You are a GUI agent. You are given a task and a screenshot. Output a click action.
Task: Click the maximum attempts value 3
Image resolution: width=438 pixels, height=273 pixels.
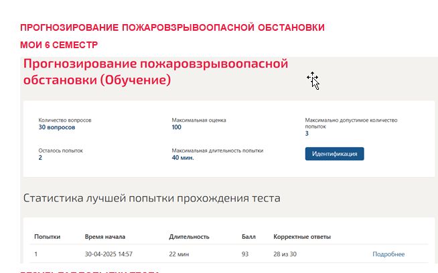[x=307, y=134]
